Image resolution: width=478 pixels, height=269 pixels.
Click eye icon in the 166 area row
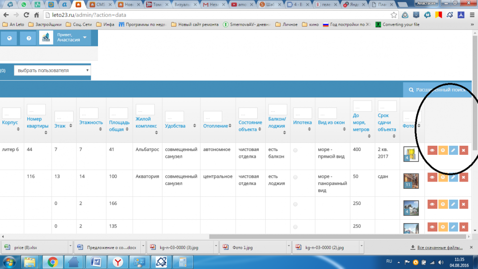(x=432, y=204)
